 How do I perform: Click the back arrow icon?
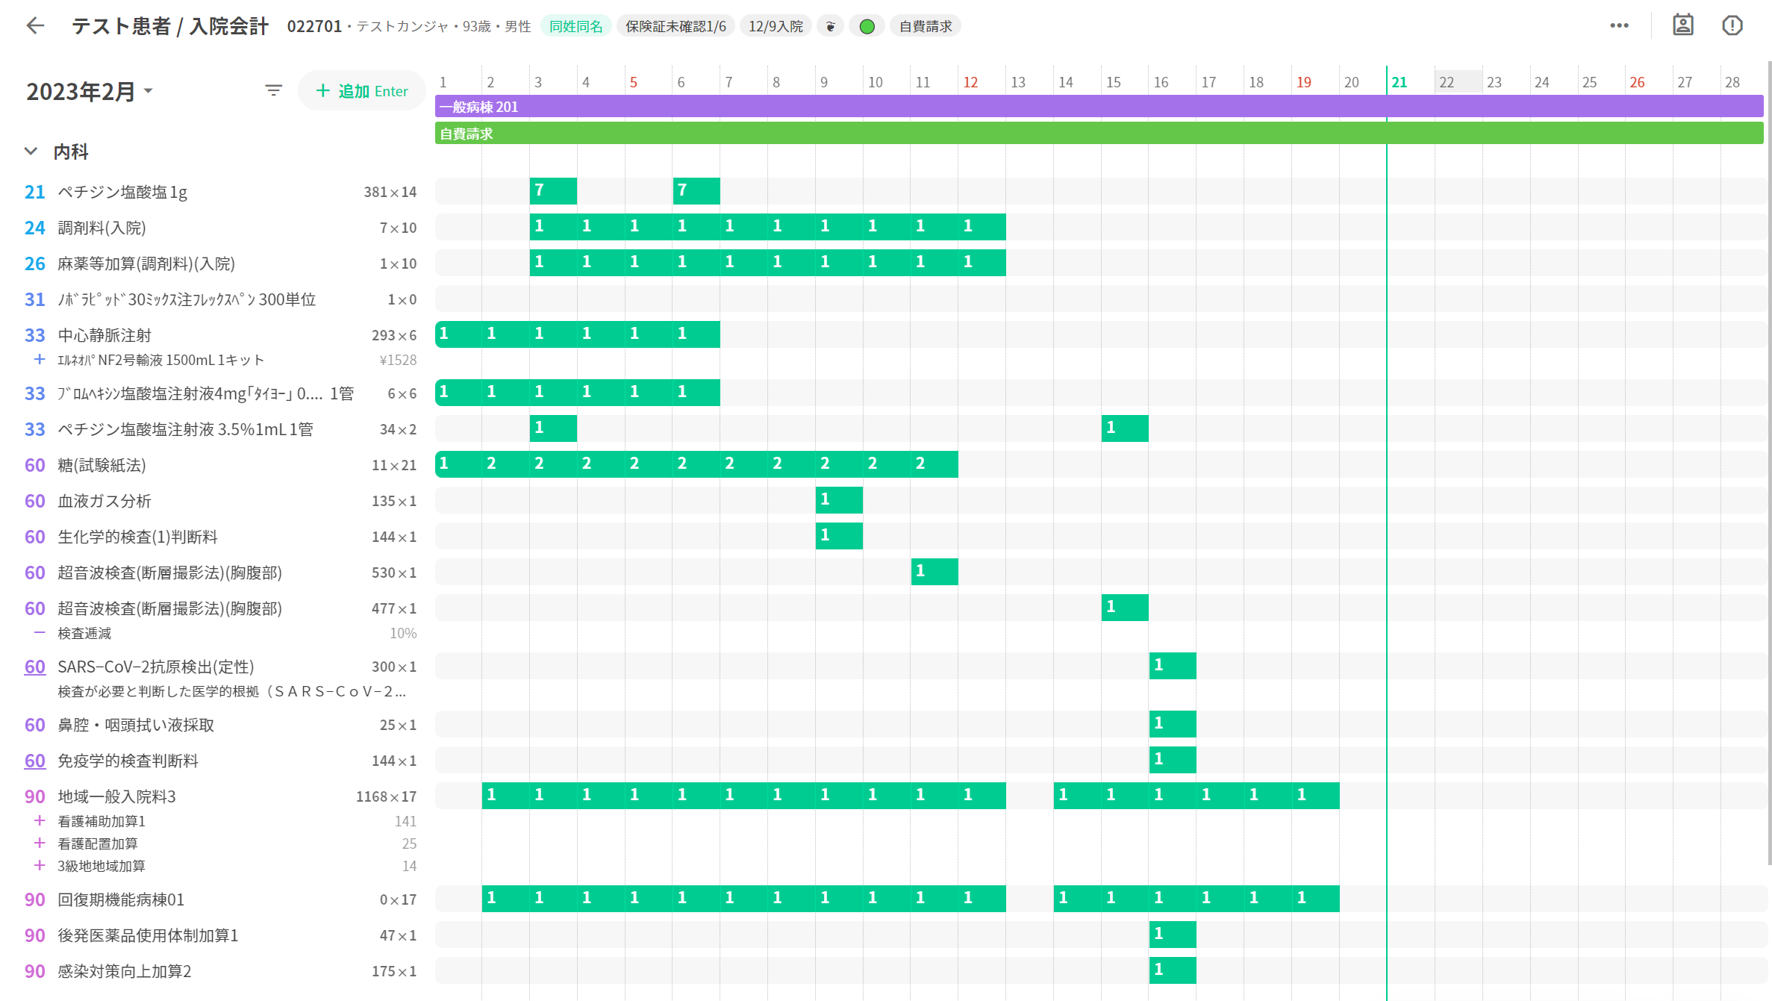pyautogui.click(x=35, y=26)
